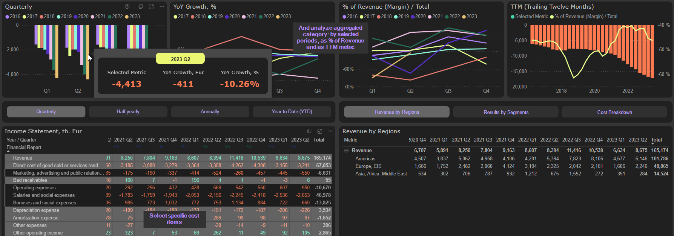Click sort arrow under Financial Report header
674x236 pixels.
pos(8,152)
